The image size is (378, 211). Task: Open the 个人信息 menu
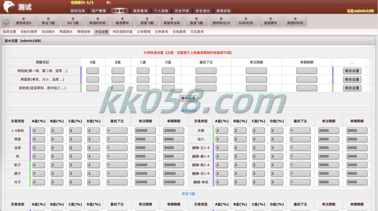coord(161,11)
